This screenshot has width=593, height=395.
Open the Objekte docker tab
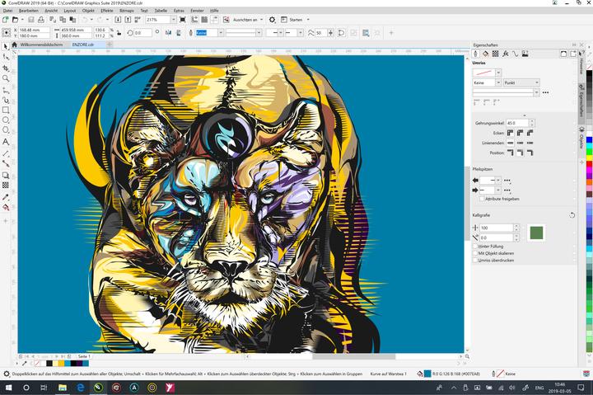click(581, 140)
